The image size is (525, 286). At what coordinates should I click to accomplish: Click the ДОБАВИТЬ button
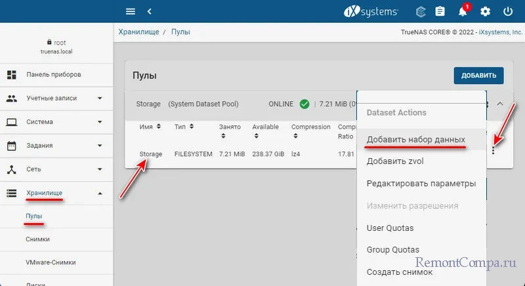(478, 75)
